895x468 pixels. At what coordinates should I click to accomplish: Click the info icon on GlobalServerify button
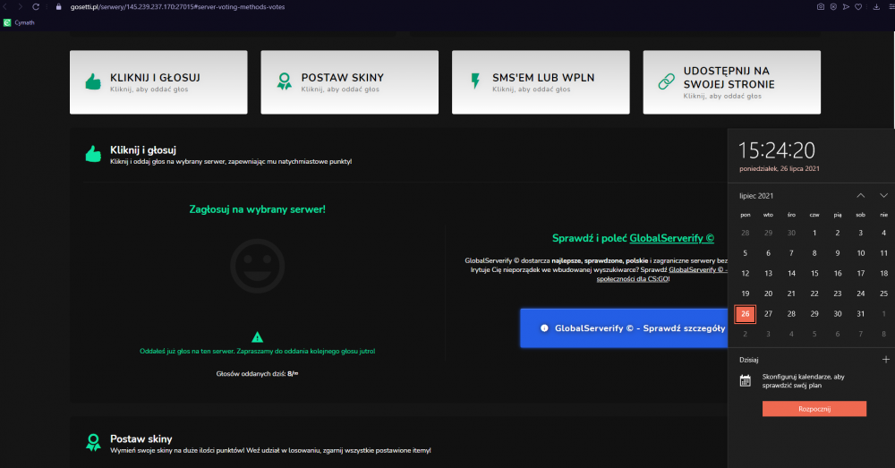[544, 328]
